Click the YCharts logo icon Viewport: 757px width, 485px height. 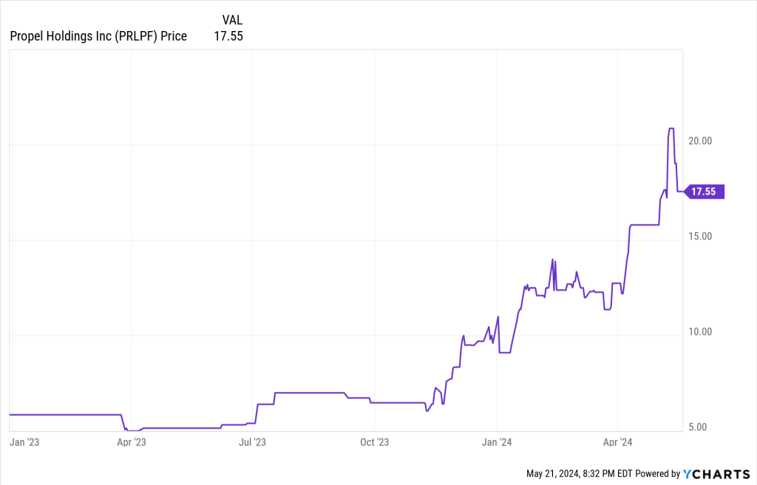coord(688,474)
